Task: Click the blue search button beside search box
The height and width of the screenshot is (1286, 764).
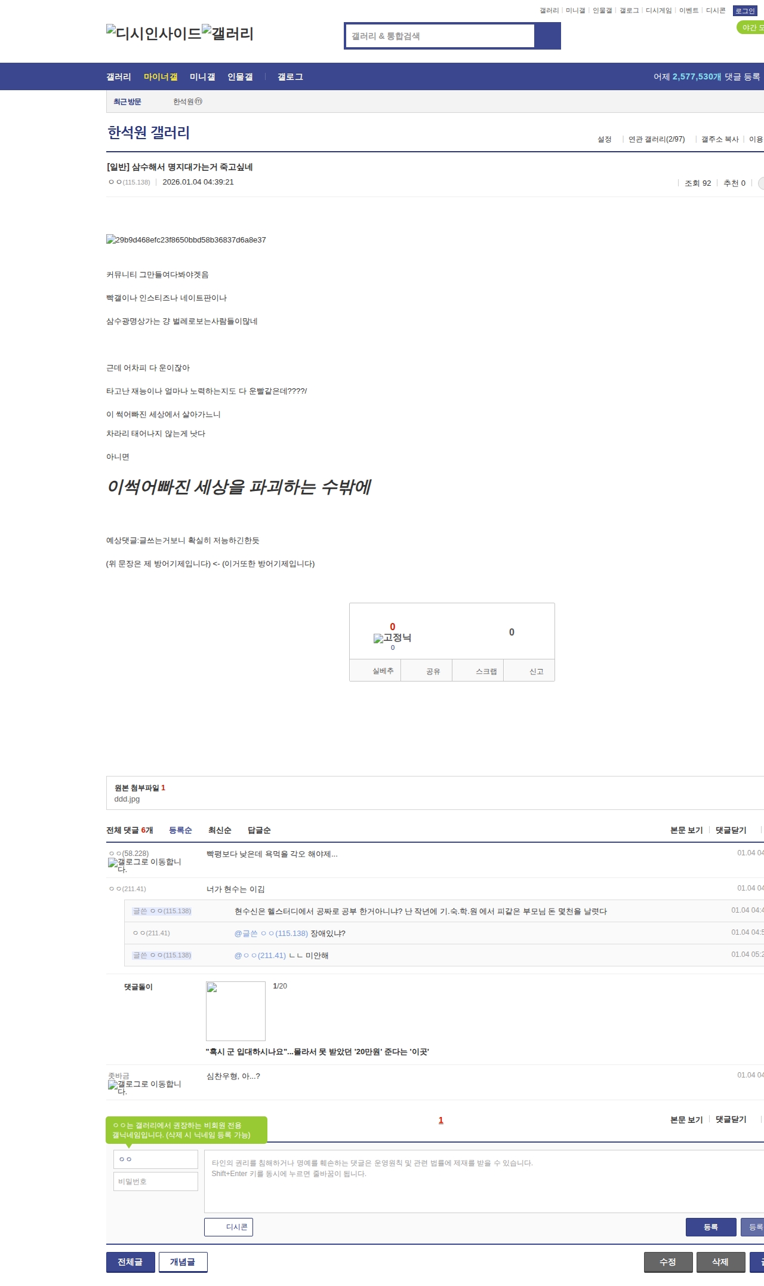Action: [x=548, y=36]
